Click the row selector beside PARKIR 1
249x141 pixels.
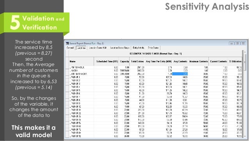pyautogui.click(x=68, y=77)
